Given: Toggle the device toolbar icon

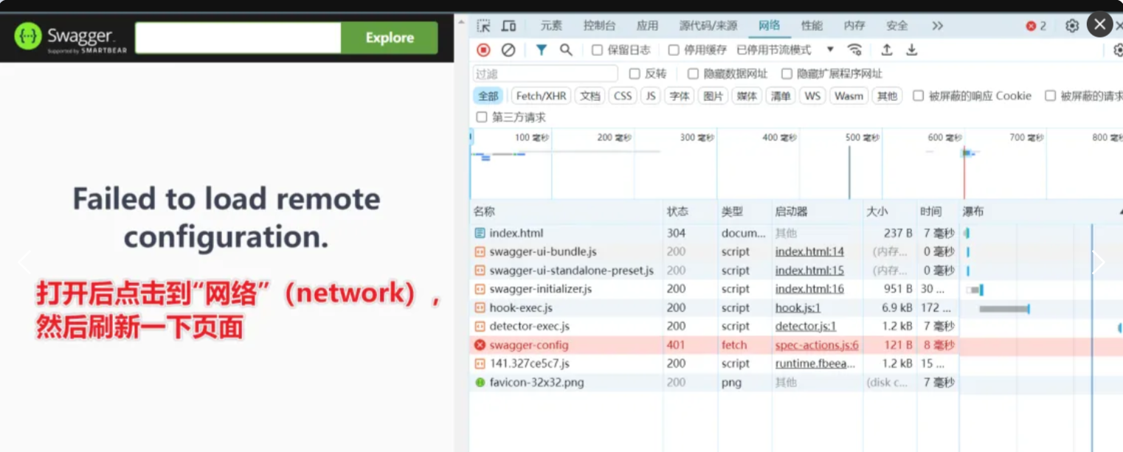Looking at the screenshot, I should [x=508, y=26].
